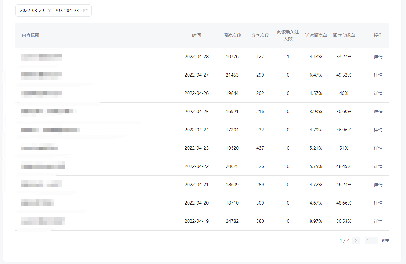The image size is (406, 264).
Task: View 详情 for the 2022-04-26 entry
Action: pyautogui.click(x=378, y=93)
